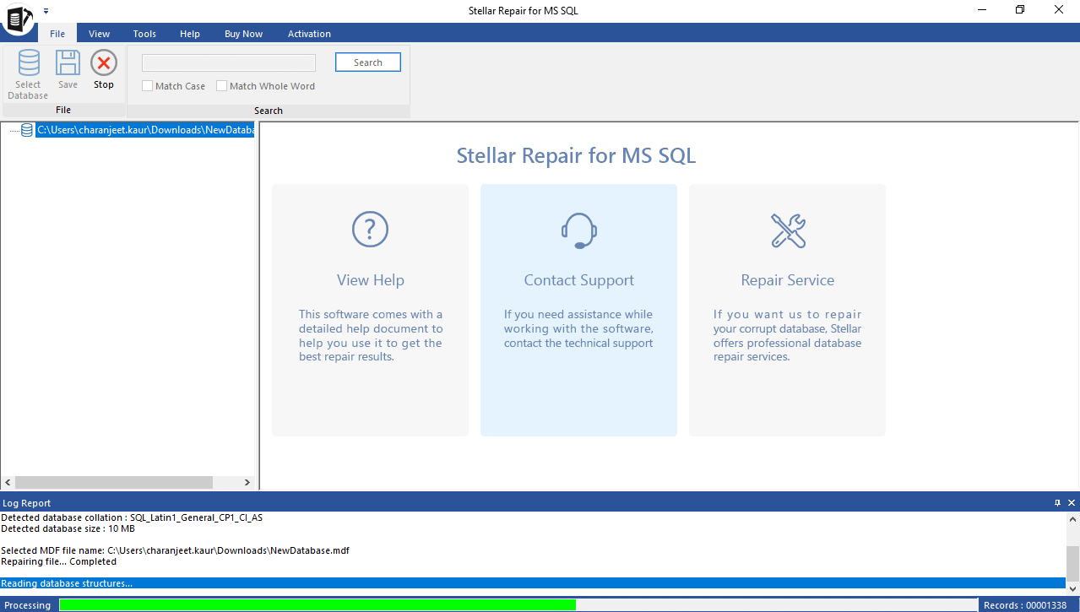Open the Activation tab
The width and height of the screenshot is (1080, 612).
pos(309,34)
